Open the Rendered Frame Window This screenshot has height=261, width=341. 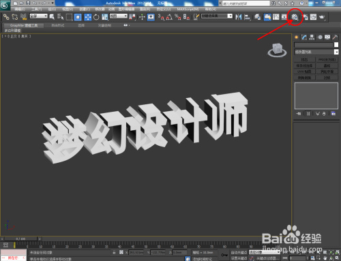click(x=313, y=17)
